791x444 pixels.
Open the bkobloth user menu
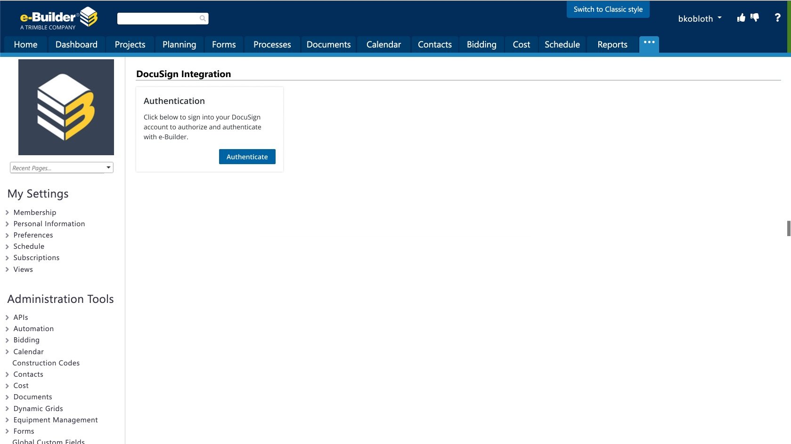point(700,18)
